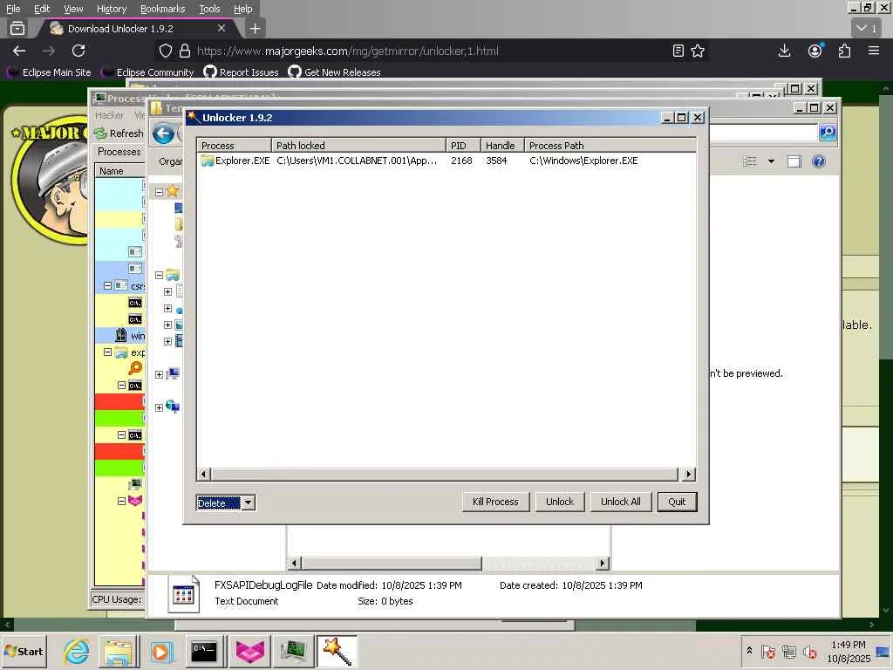Change Explorer view with the view icon

click(750, 161)
